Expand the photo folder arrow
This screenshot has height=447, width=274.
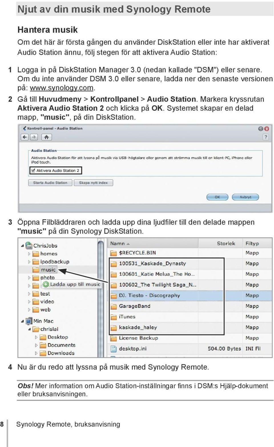(x=29, y=278)
